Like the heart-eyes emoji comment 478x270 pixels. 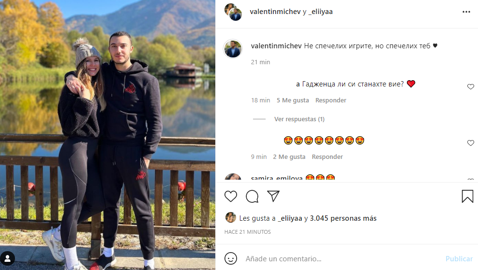tap(471, 143)
